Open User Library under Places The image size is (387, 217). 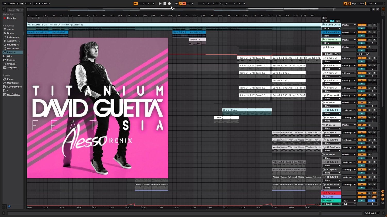tap(13, 83)
